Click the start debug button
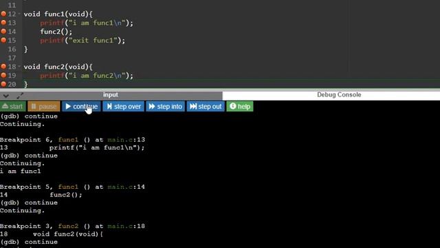440x248 pixels. pos(12,107)
